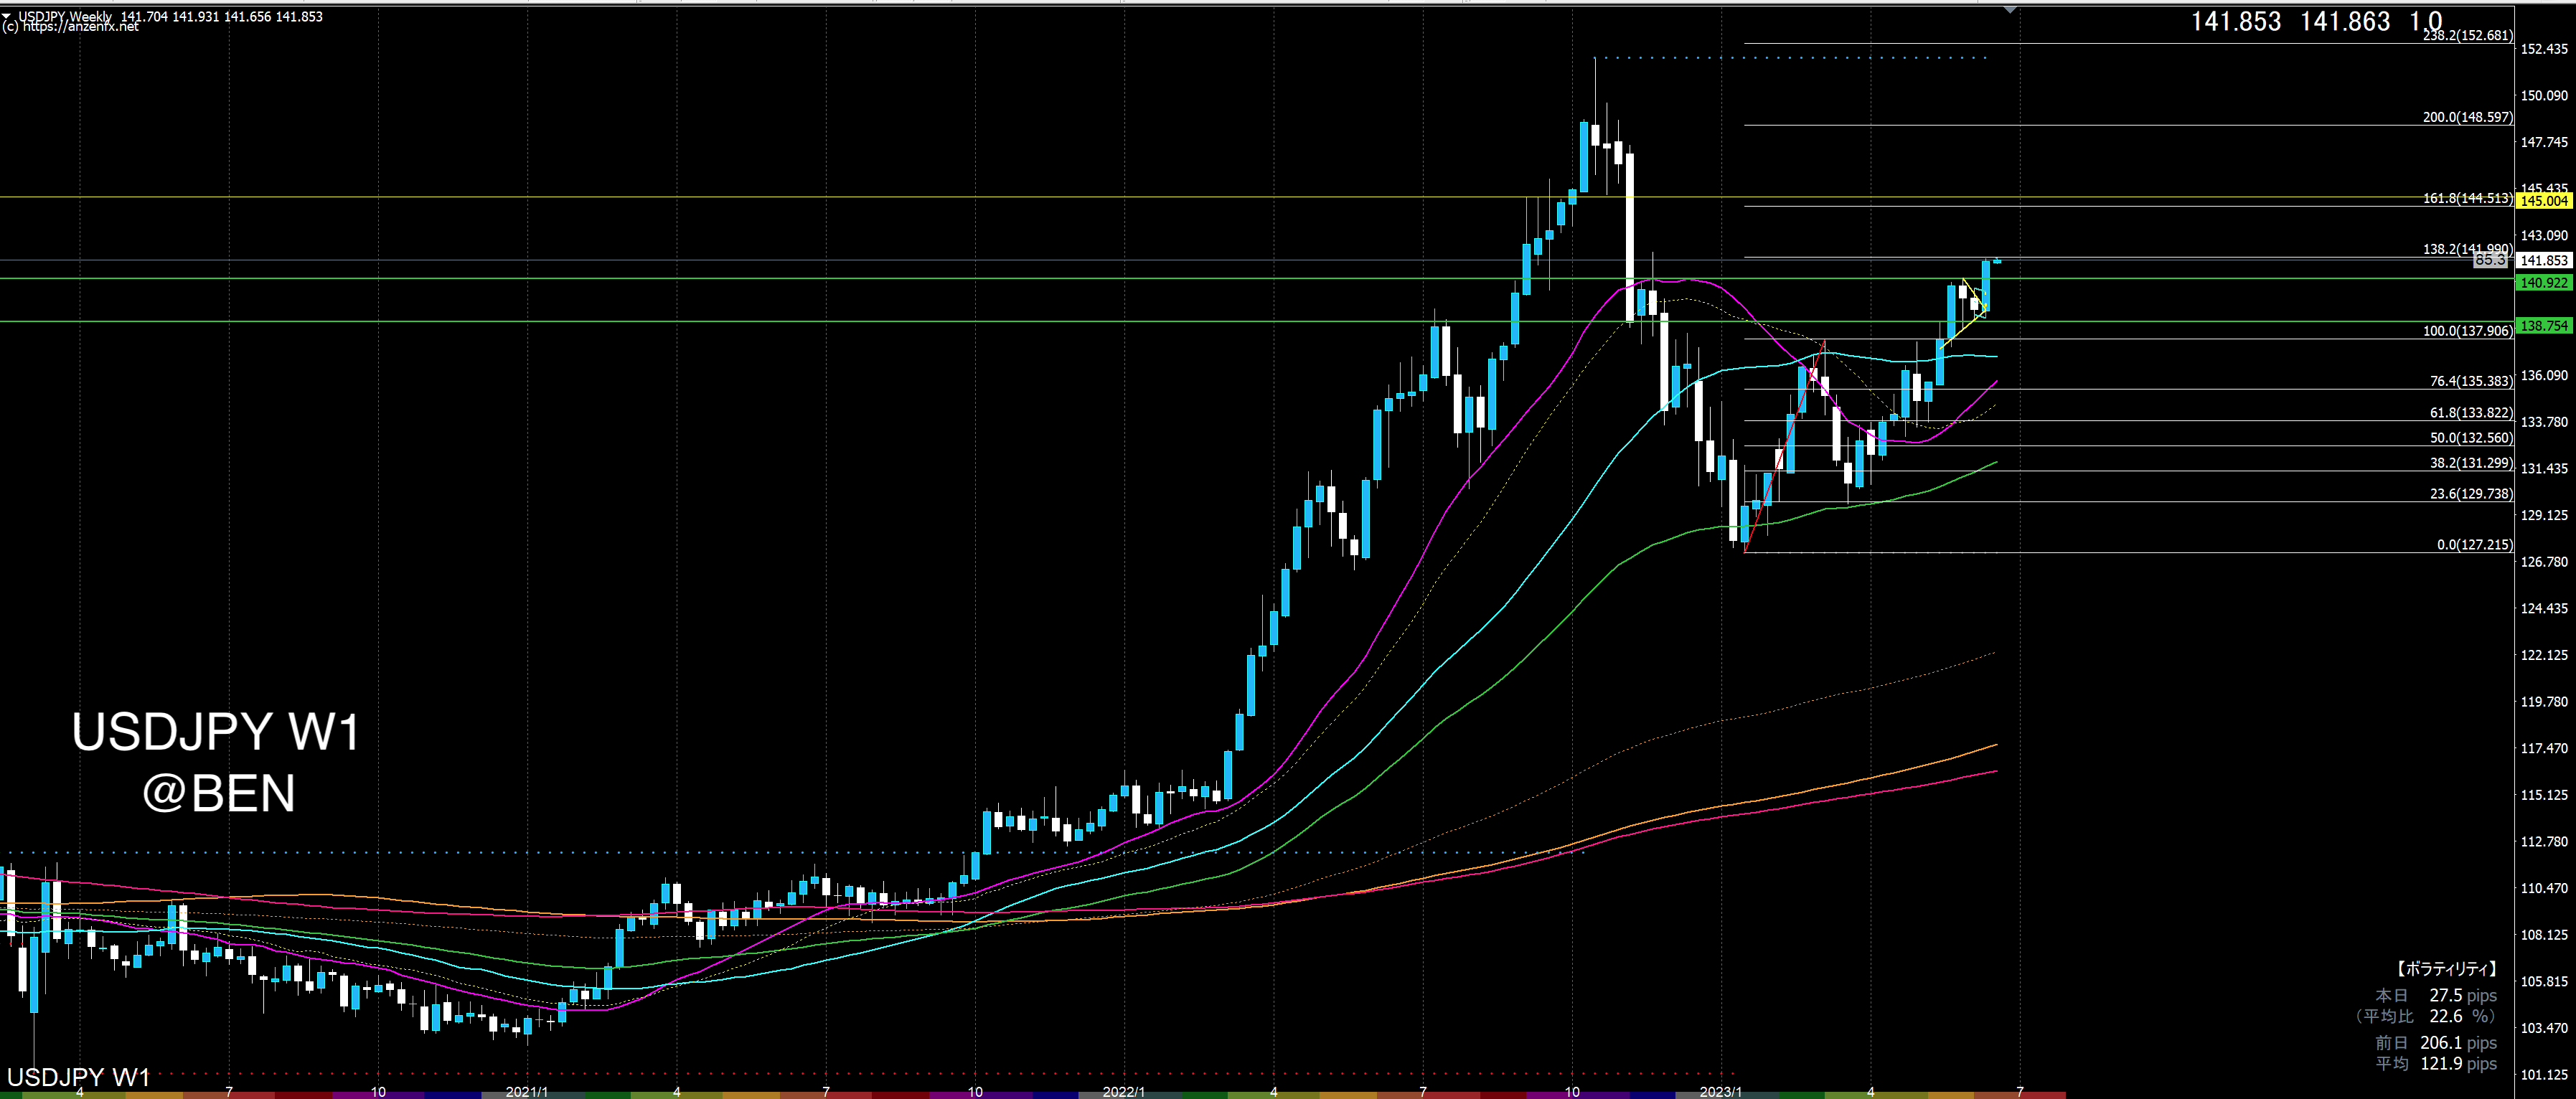The image size is (2576, 1099).
Task: Click the green 140.922 price tag
Action: pos(2542,283)
